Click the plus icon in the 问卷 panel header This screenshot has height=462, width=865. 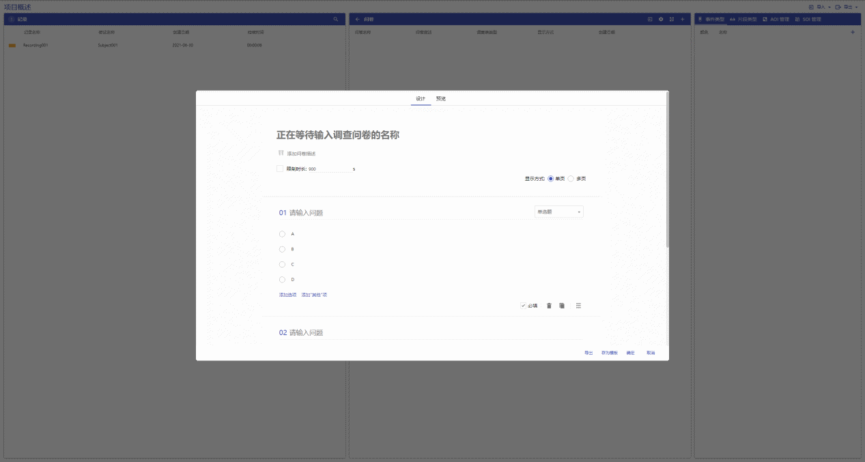click(683, 19)
